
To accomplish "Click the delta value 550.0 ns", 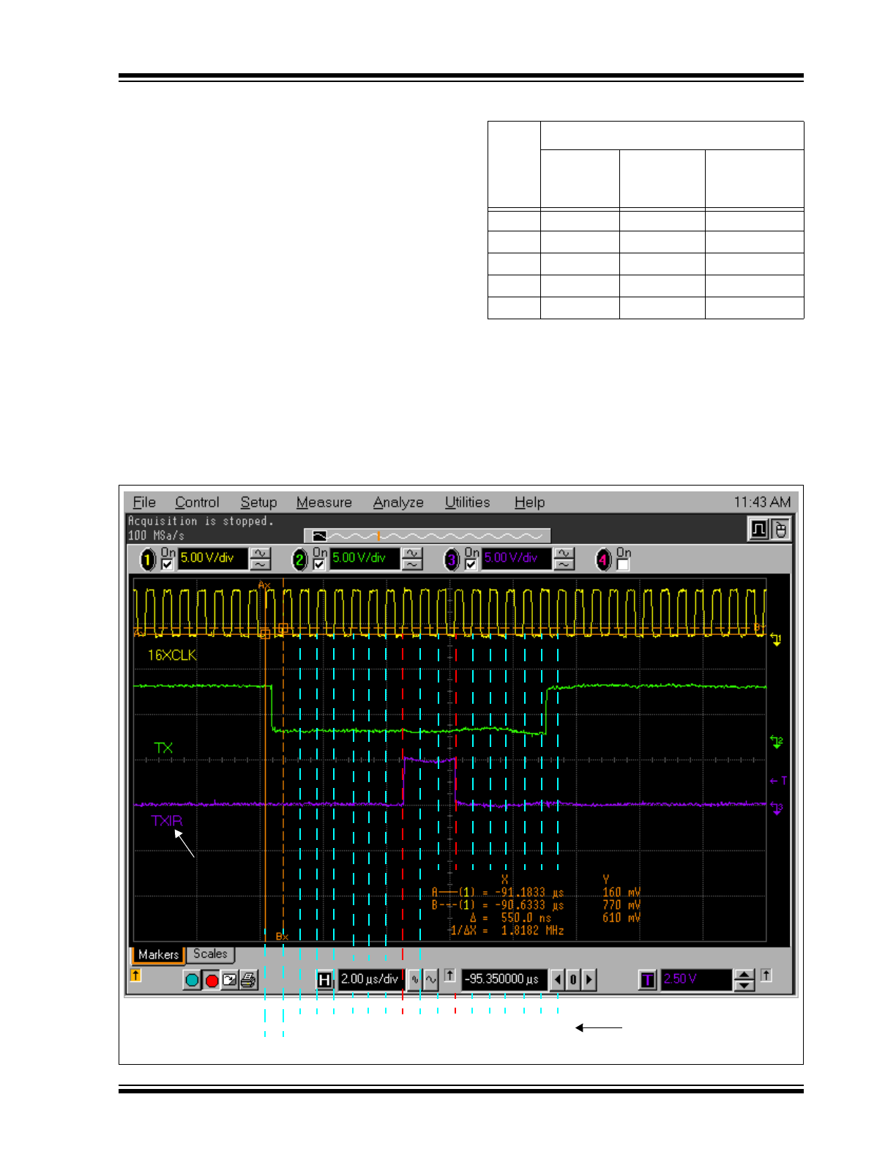I will [x=526, y=918].
